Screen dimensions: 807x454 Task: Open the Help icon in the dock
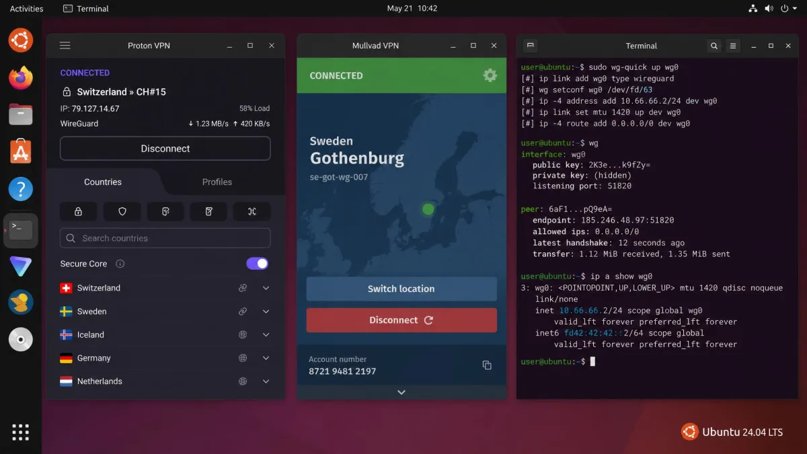coord(21,189)
